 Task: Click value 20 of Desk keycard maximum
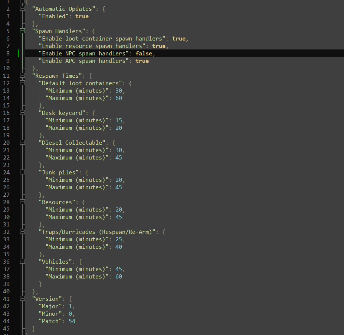119,128
